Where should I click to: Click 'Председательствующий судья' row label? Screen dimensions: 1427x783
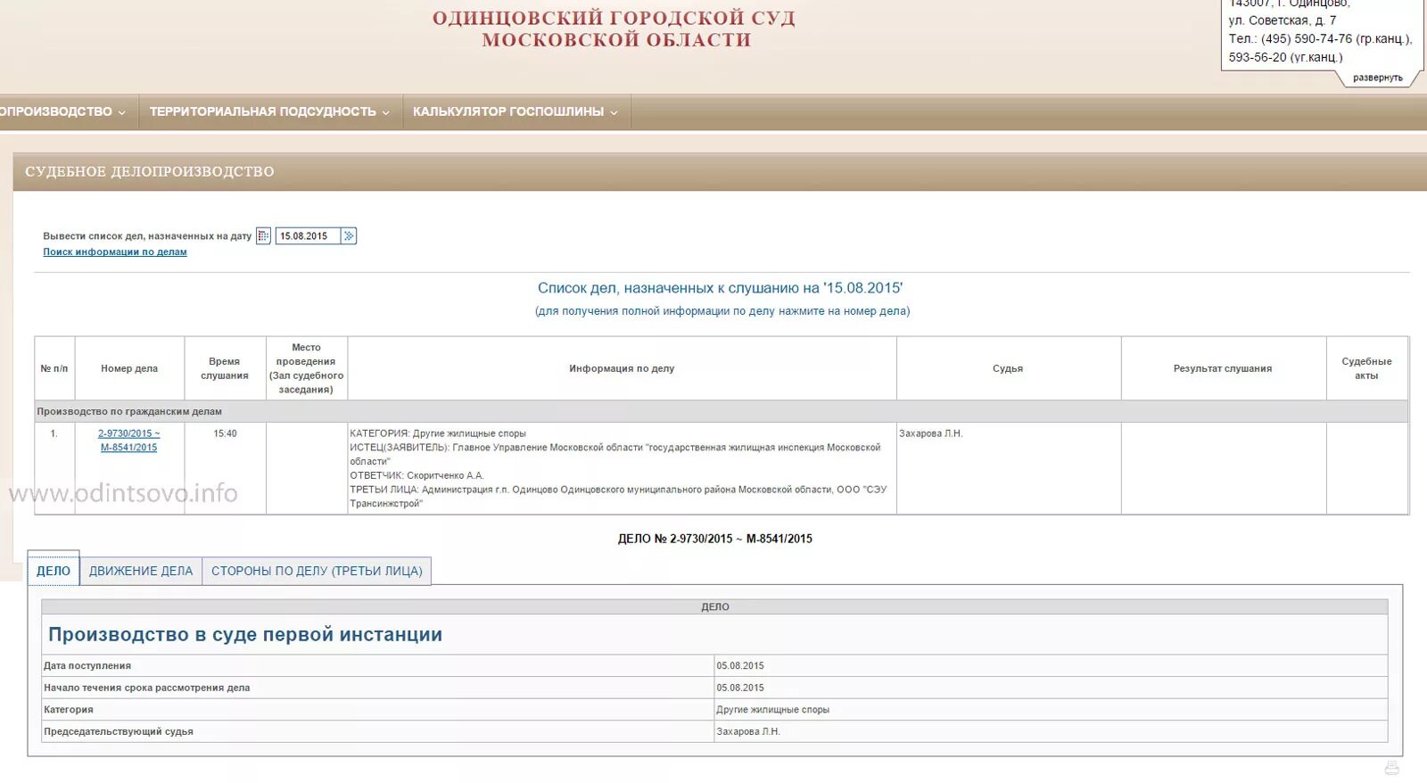click(119, 731)
